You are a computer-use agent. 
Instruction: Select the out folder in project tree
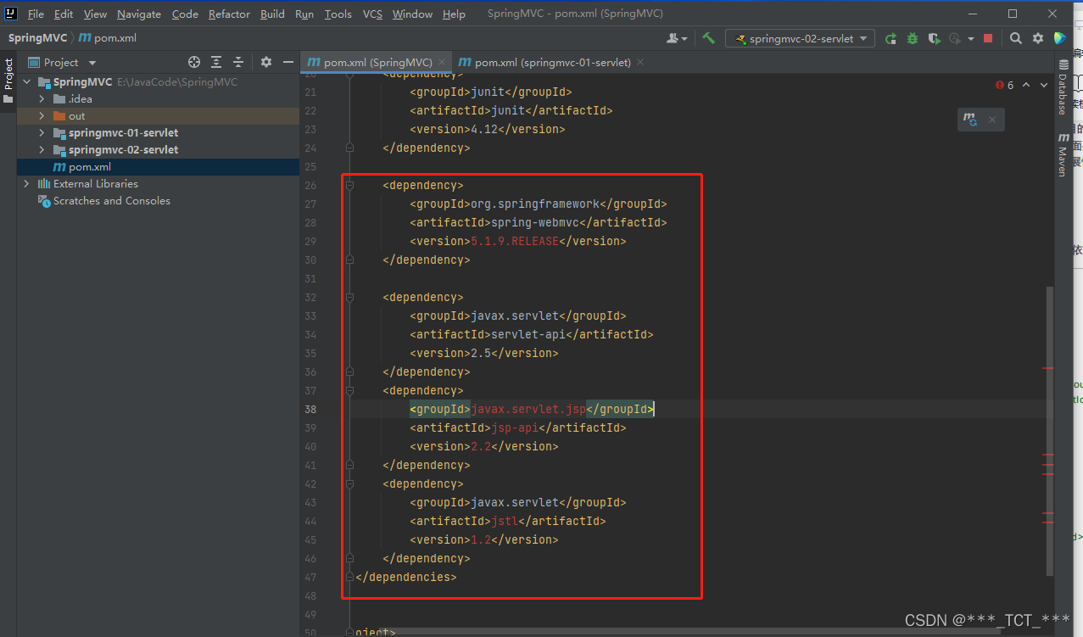point(158,116)
